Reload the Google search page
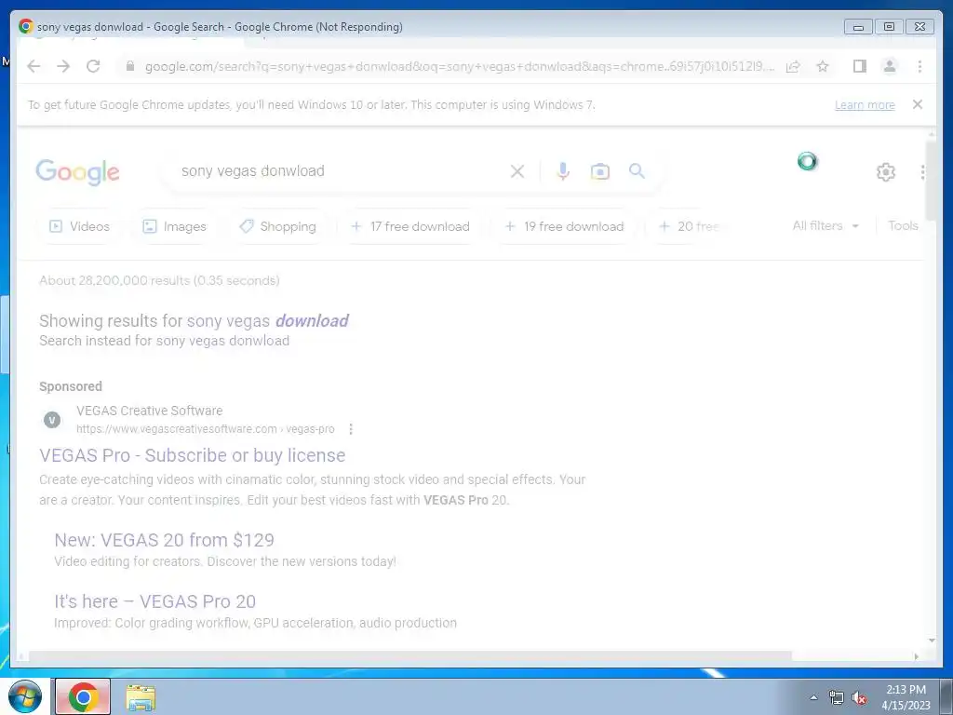Viewport: 953px width, 715px height. pyautogui.click(x=93, y=66)
